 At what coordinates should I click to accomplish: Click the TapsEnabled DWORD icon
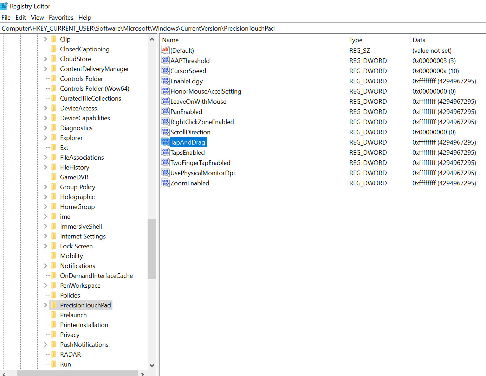[x=166, y=152]
